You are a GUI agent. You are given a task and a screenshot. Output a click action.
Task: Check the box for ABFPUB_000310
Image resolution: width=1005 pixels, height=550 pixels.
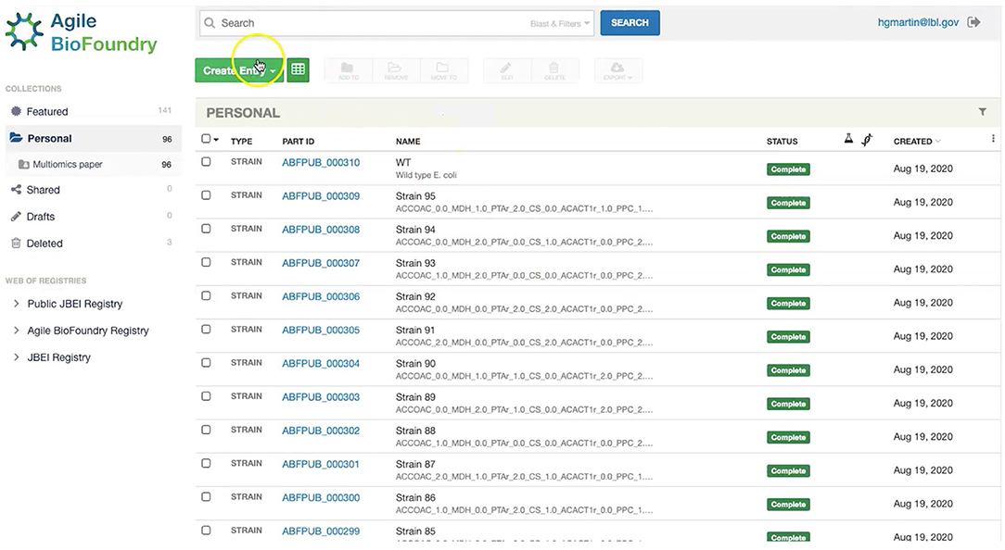pos(206,162)
